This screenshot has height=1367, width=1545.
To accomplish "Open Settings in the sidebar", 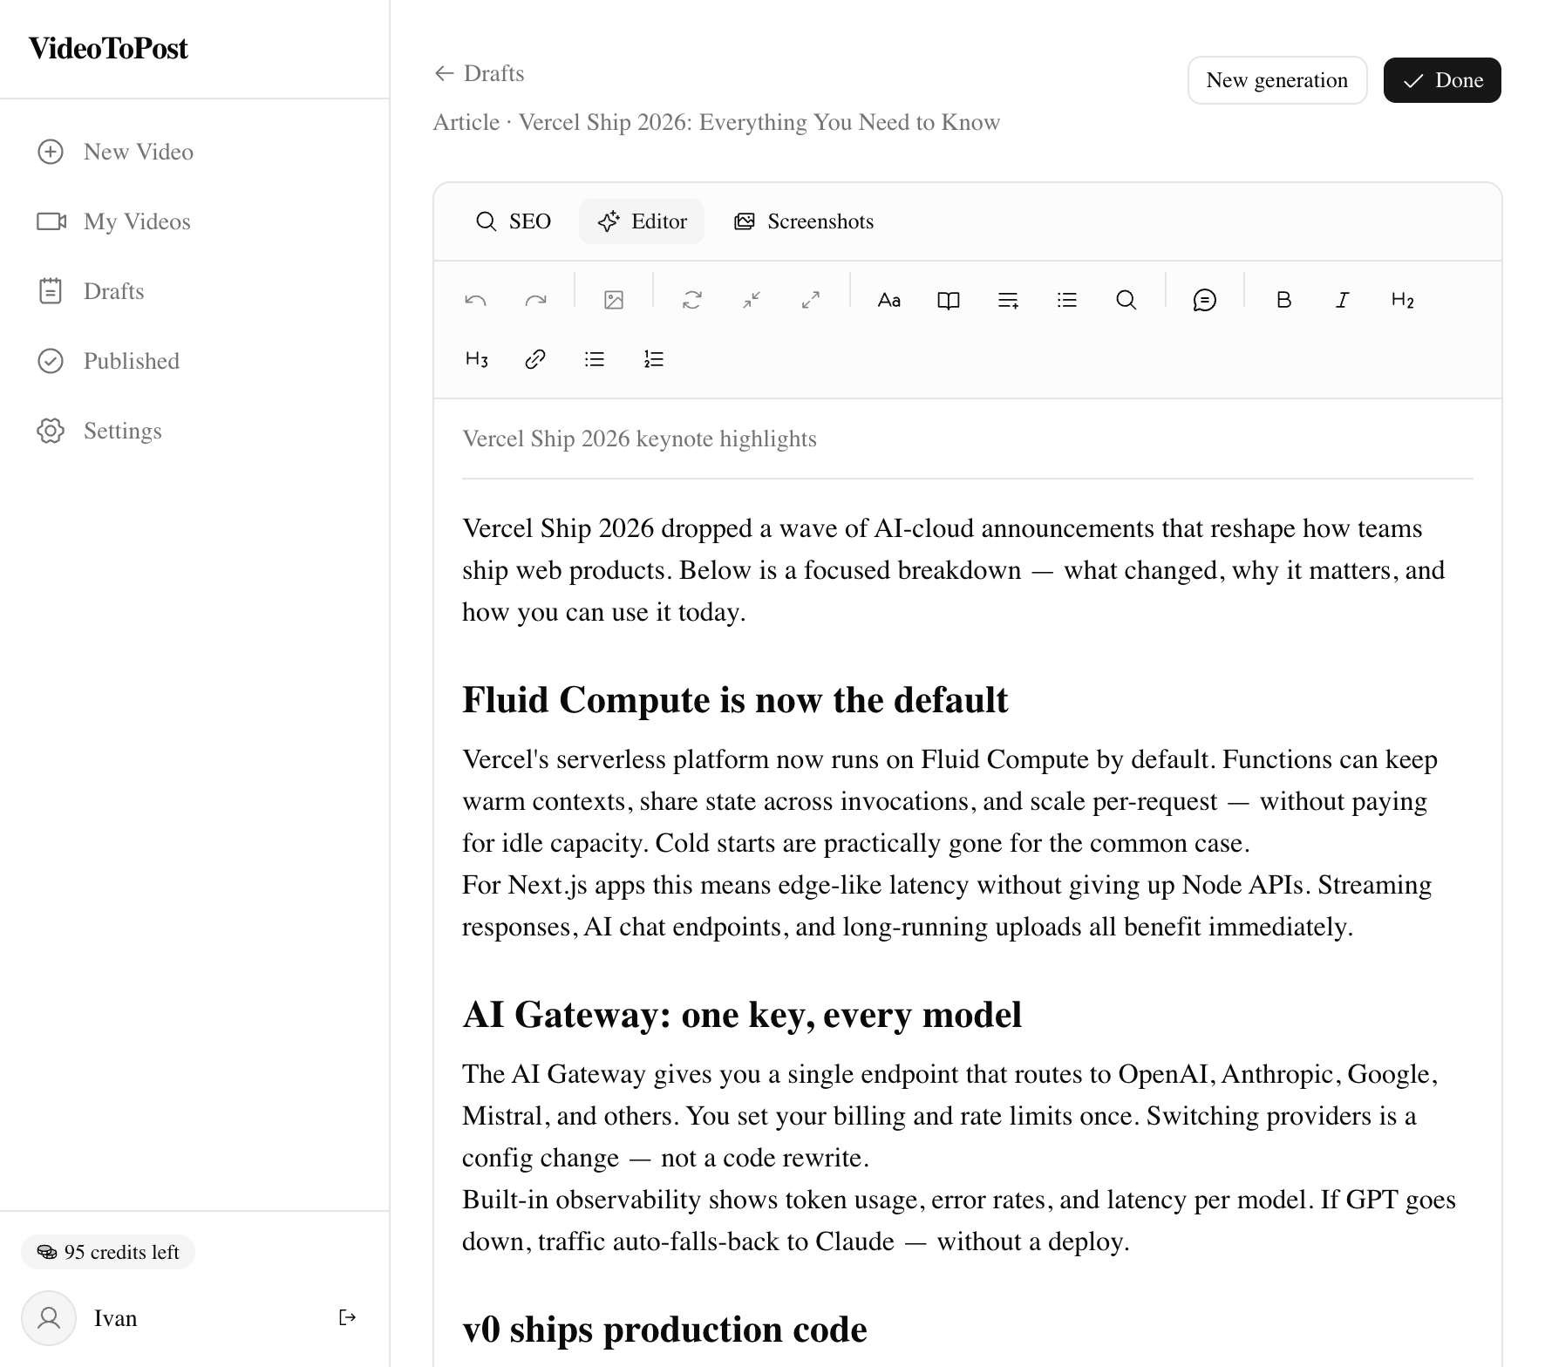I will [194, 431].
